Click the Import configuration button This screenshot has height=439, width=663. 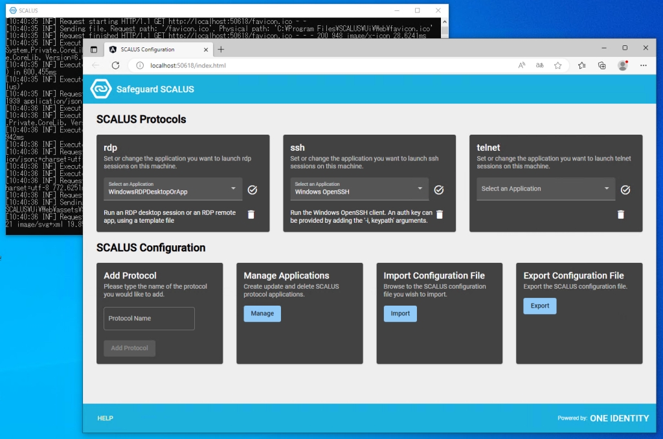coord(400,313)
